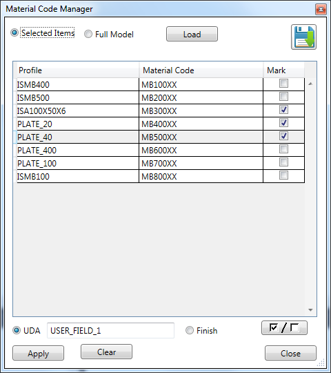
Task: Click the save floppy disk icon
Action: coord(303,37)
